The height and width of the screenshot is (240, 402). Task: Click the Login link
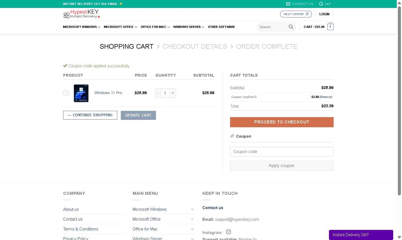(324, 14)
